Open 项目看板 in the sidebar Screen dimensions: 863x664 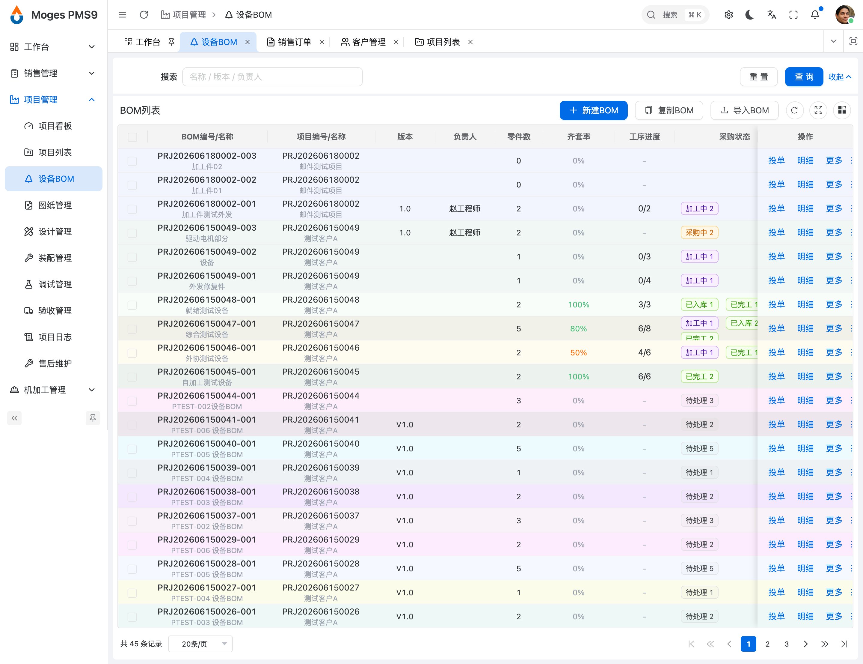tap(53, 126)
